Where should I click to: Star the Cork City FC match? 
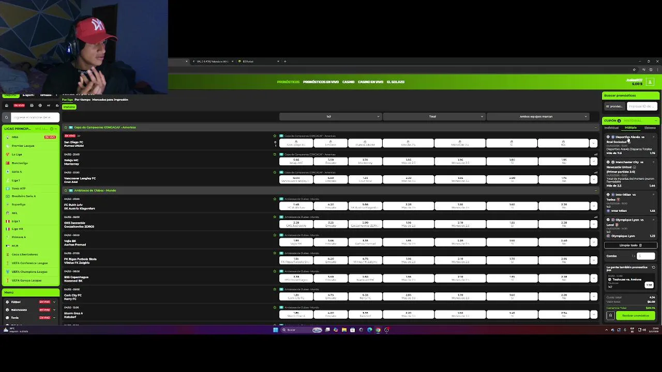click(275, 289)
